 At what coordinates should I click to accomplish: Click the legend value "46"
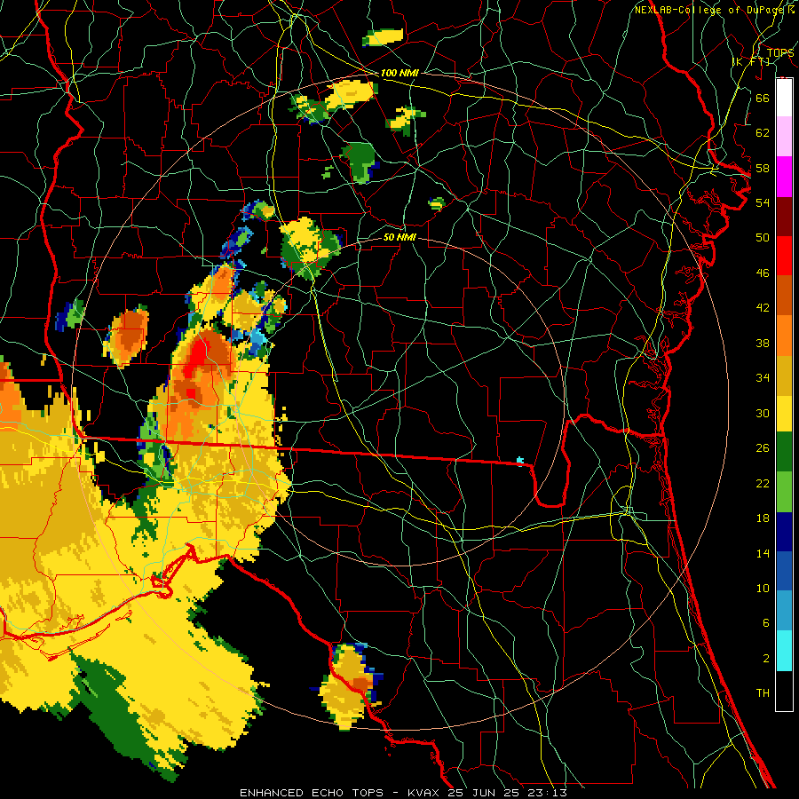763,273
